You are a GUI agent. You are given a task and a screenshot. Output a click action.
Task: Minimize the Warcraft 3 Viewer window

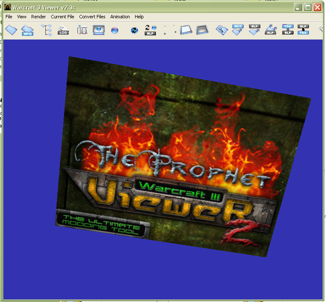tap(298, 7)
